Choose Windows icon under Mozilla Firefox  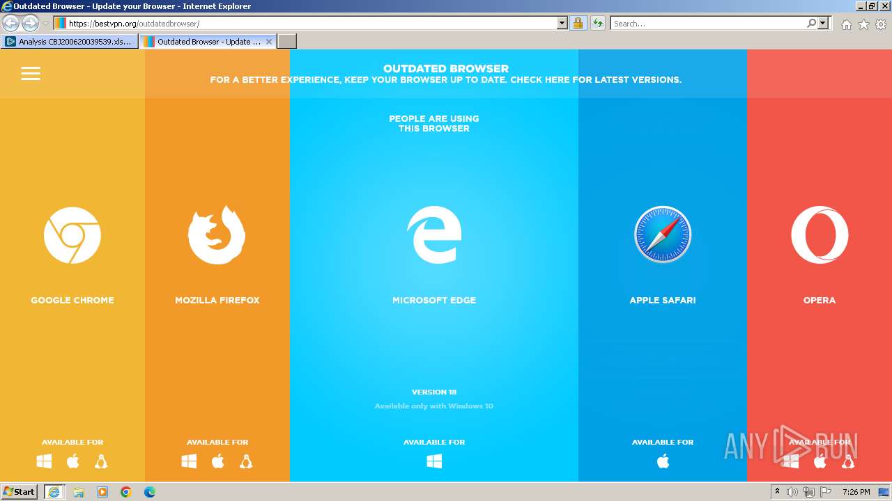click(189, 461)
